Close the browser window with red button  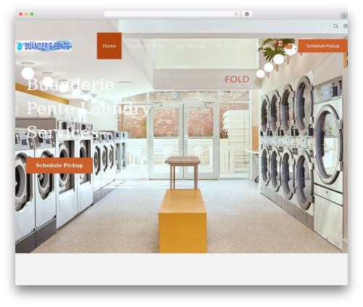pos(21,15)
